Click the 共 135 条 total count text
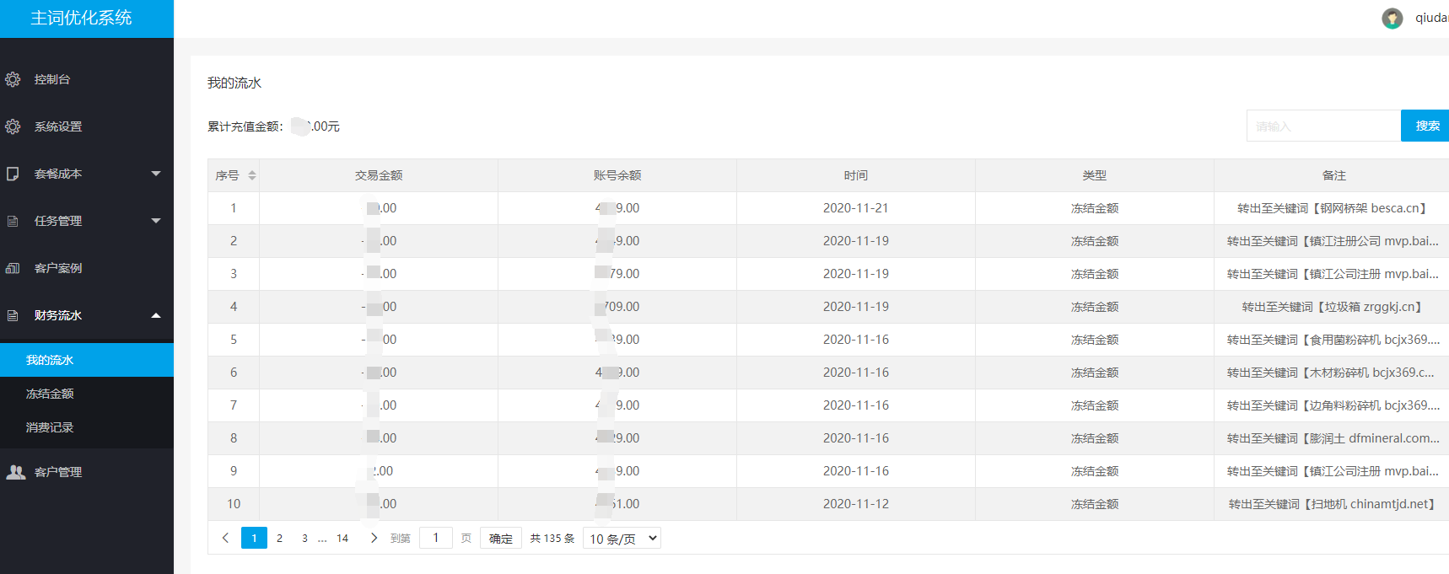 (552, 538)
